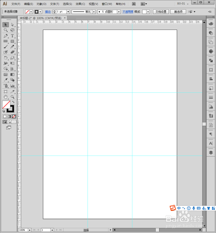Select the Pencil tool
This screenshot has width=216, height=233.
coord(13,47)
